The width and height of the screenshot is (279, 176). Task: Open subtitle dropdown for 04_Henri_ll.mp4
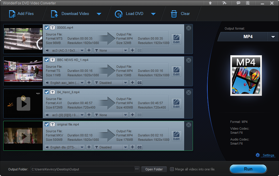coord(125,115)
